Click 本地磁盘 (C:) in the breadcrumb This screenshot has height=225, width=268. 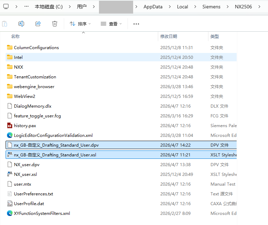click(49, 7)
